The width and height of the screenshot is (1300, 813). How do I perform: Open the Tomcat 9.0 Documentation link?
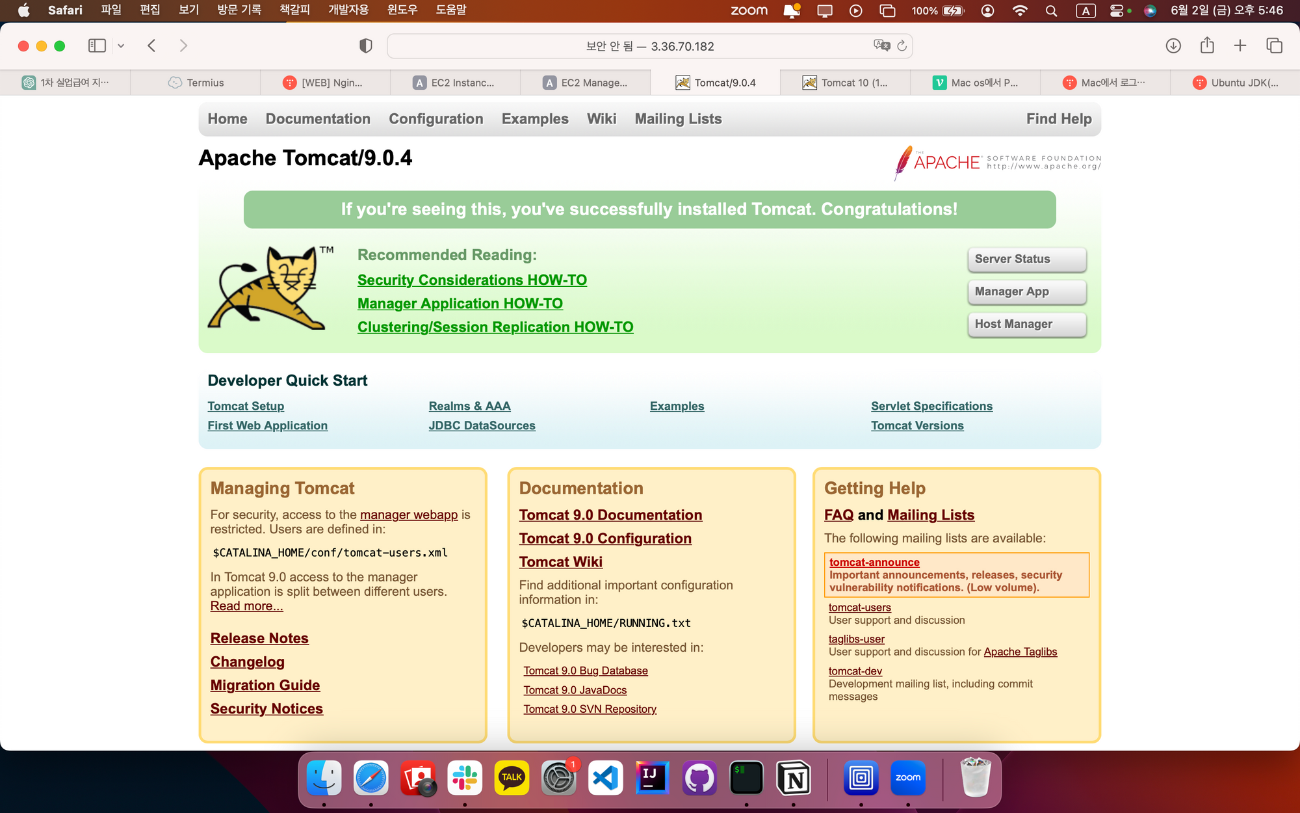610,515
